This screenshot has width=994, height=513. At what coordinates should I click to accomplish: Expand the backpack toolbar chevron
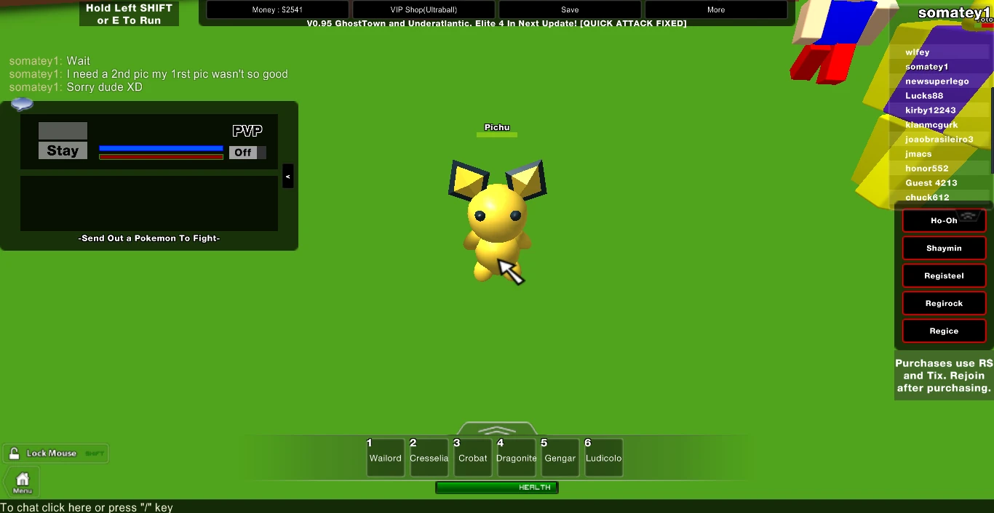click(498, 429)
